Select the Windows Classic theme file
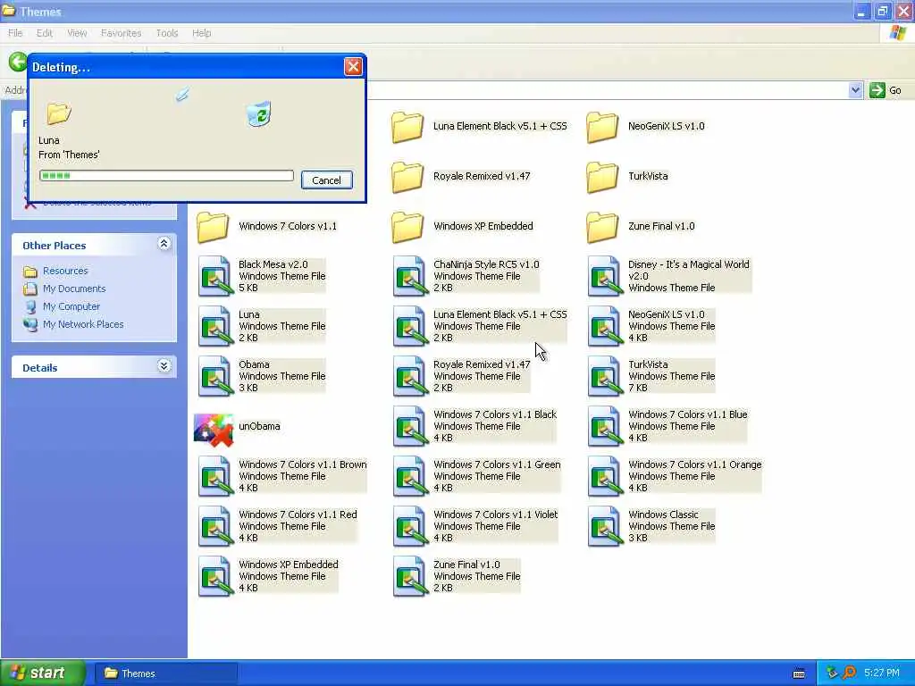915x686 pixels. pos(651,527)
